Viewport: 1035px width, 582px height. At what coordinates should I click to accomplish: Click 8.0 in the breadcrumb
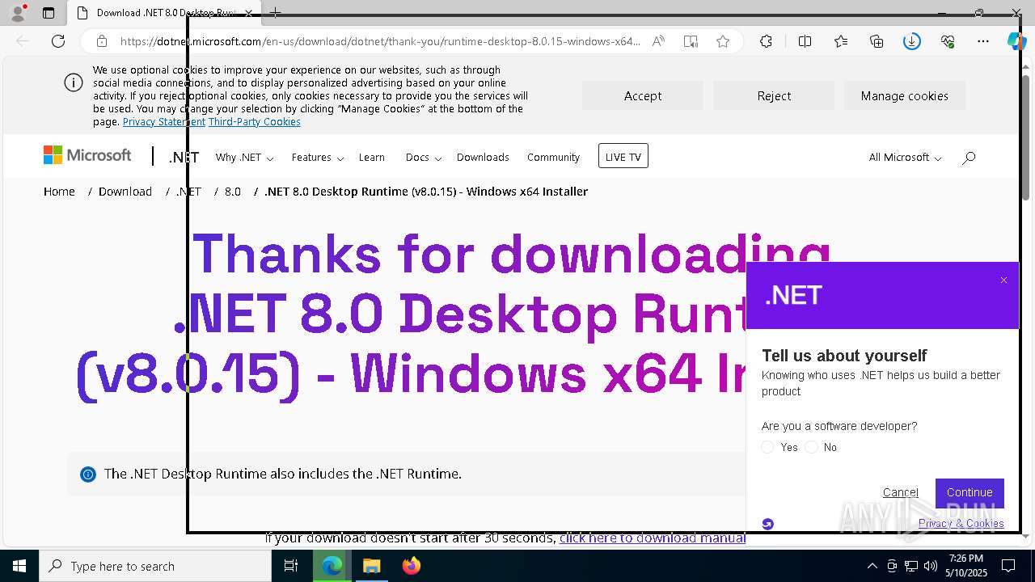[233, 192]
